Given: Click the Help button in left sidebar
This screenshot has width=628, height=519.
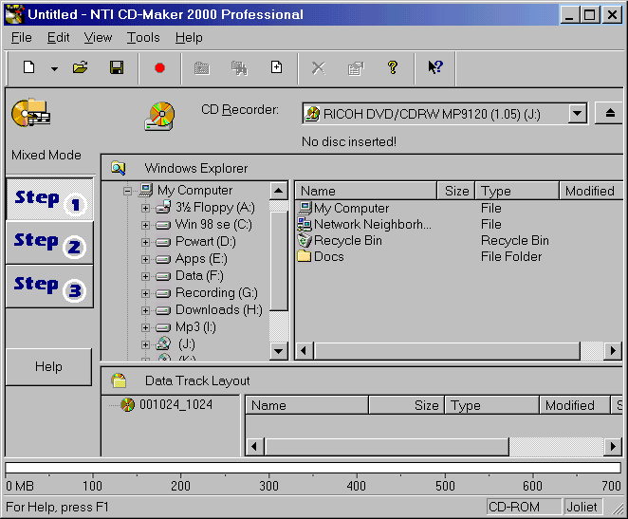Looking at the screenshot, I should pyautogui.click(x=48, y=367).
